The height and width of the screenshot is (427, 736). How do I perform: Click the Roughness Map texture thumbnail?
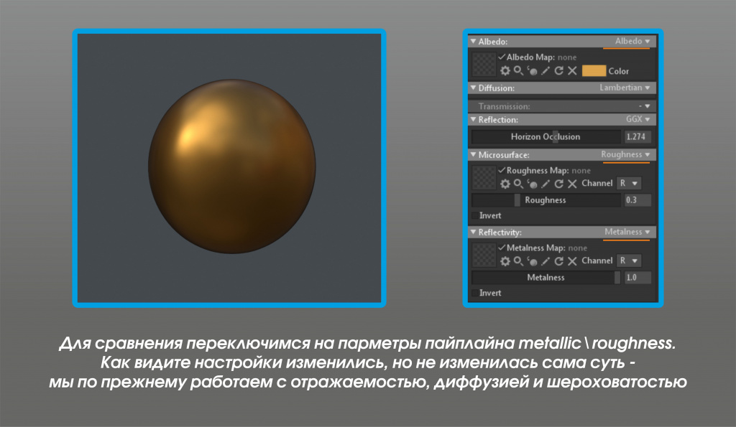click(x=484, y=177)
